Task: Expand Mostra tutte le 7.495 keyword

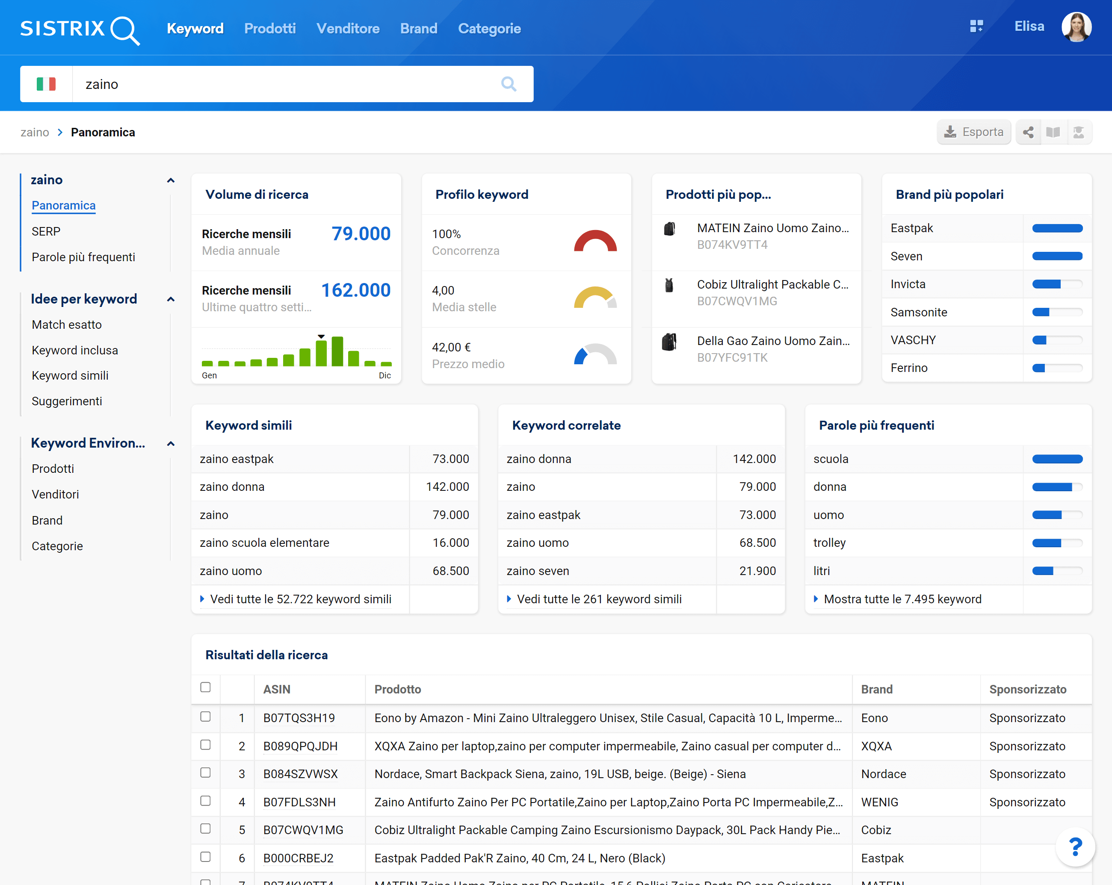Action: (x=897, y=599)
